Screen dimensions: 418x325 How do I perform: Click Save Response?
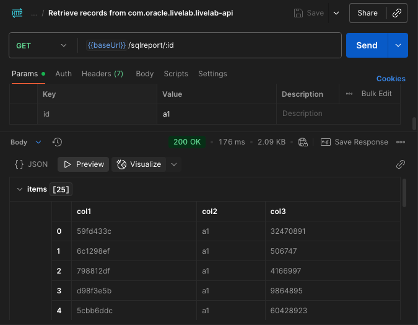pos(361,142)
